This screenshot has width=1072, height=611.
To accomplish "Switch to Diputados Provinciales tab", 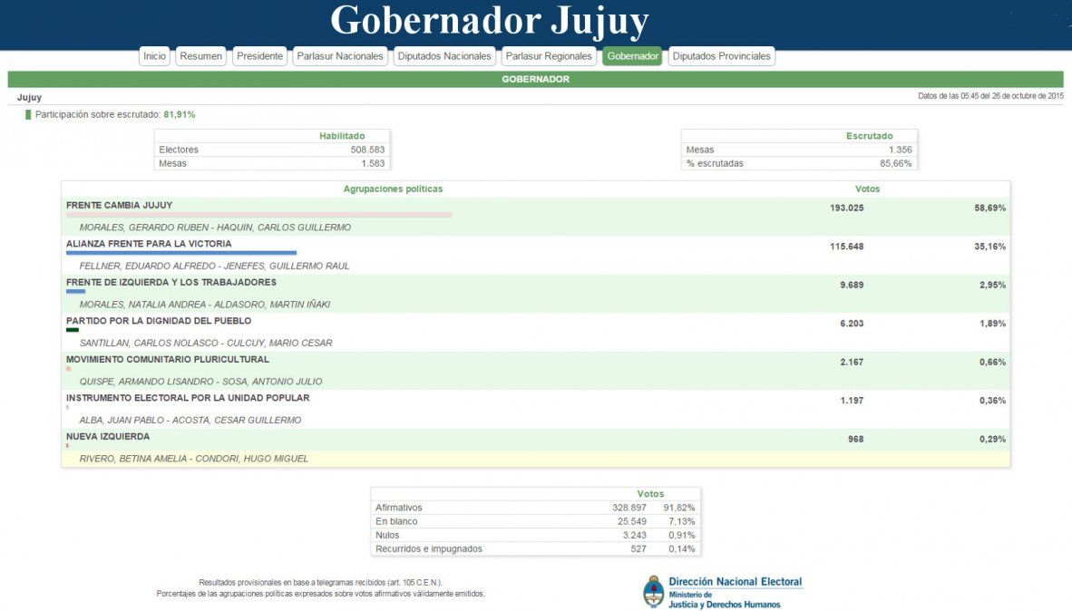I will 721,56.
